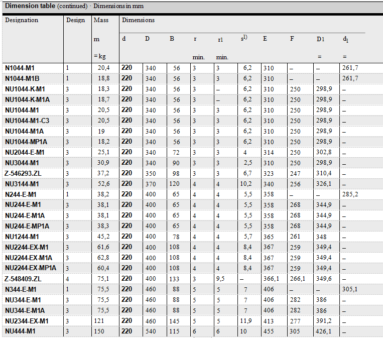This screenshot has width=383, height=338.
Task: Select the Z-548409.ZL designation
Action: pos(23,279)
